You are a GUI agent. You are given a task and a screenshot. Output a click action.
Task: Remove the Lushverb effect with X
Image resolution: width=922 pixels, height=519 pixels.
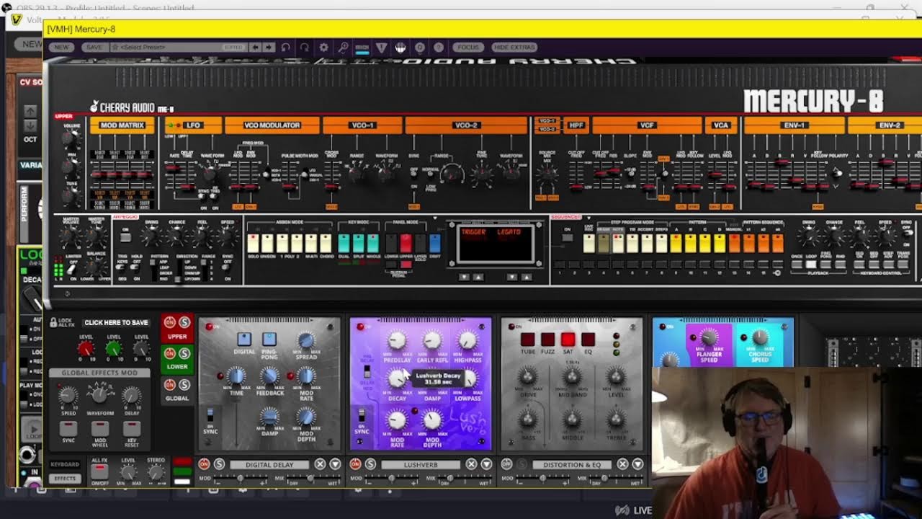(x=471, y=464)
